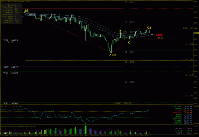The image size is (199, 137).
Task: Select the A2 wave label on chart
Action: tap(26, 11)
